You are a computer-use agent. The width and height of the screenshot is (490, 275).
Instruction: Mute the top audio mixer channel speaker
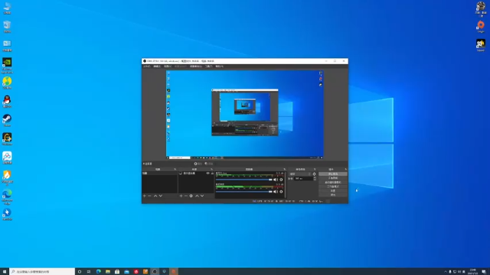click(x=276, y=180)
